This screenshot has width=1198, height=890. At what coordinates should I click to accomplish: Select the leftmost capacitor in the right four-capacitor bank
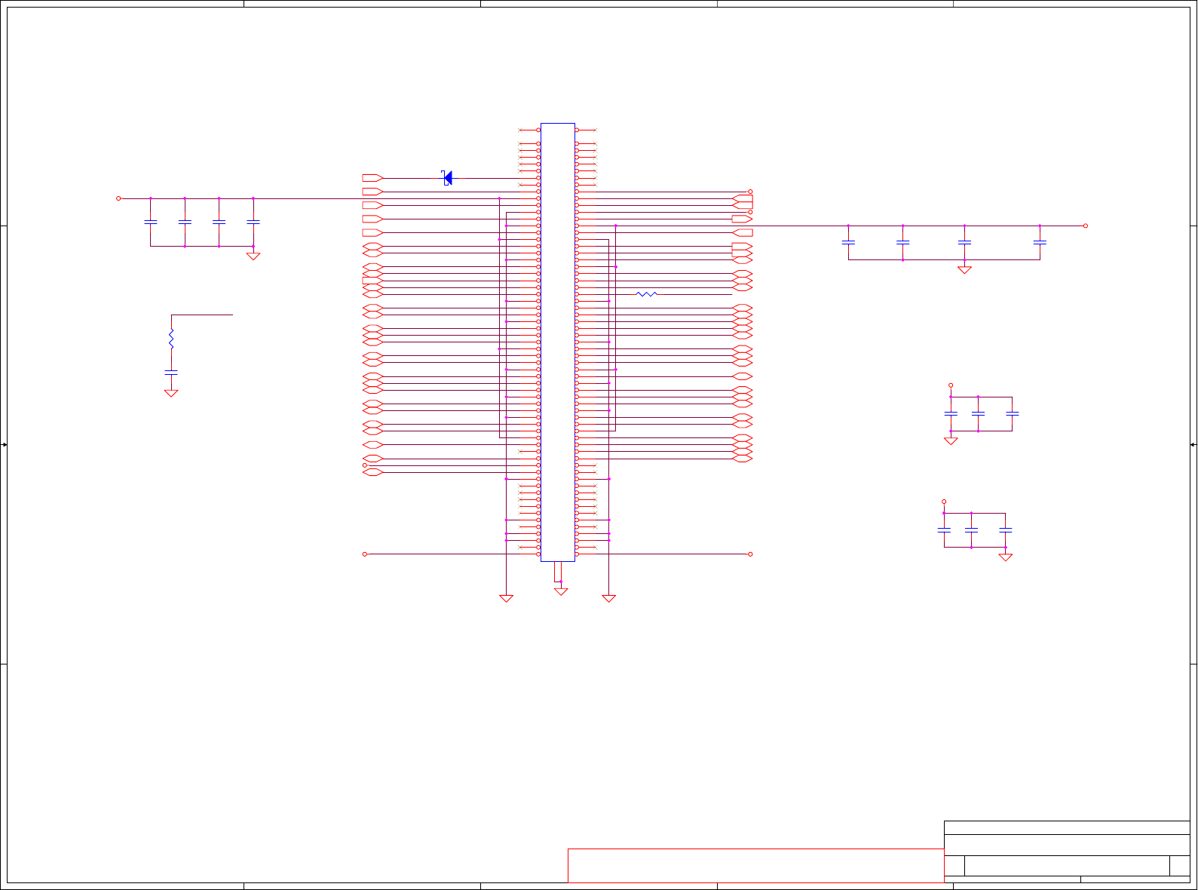848,243
